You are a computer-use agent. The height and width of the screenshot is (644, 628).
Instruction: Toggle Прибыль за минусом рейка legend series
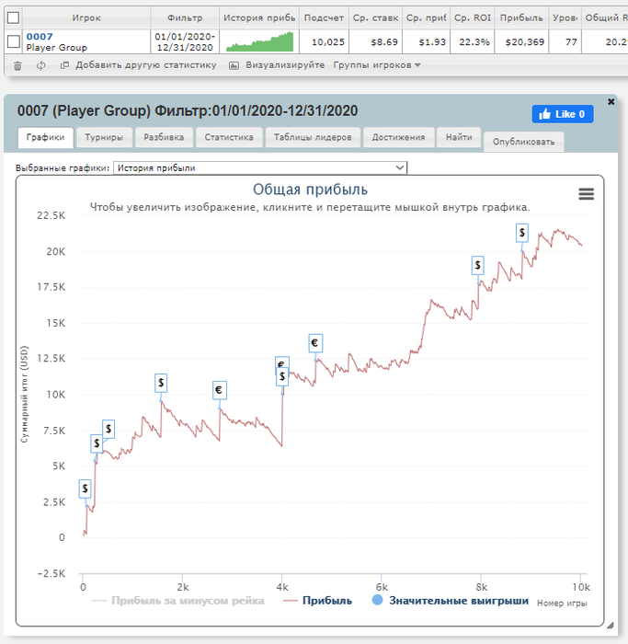178,601
